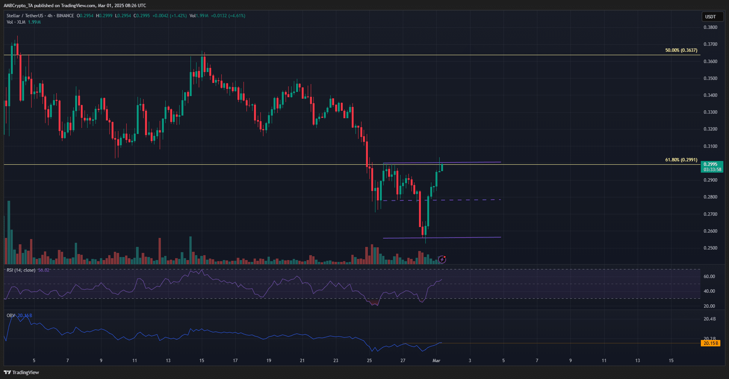Click the orange OBV value tag 20.15B
The height and width of the screenshot is (379, 729).
coord(711,343)
